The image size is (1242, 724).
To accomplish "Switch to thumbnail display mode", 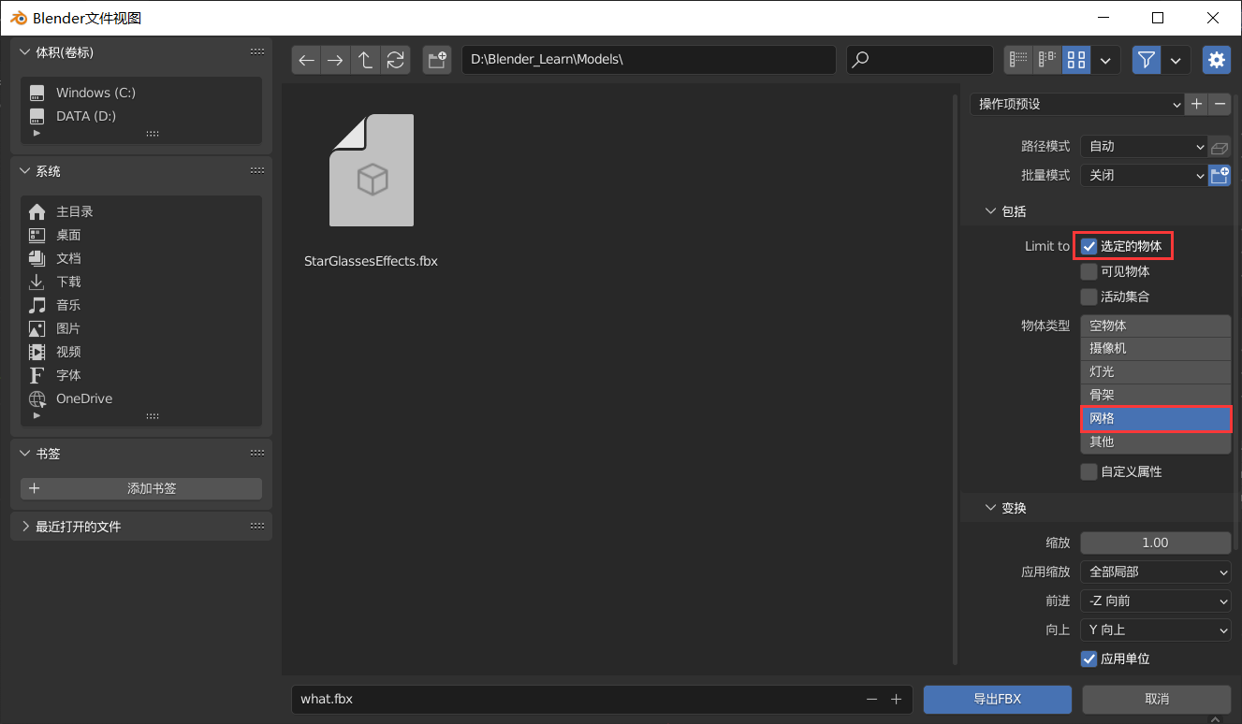I will coord(1076,60).
